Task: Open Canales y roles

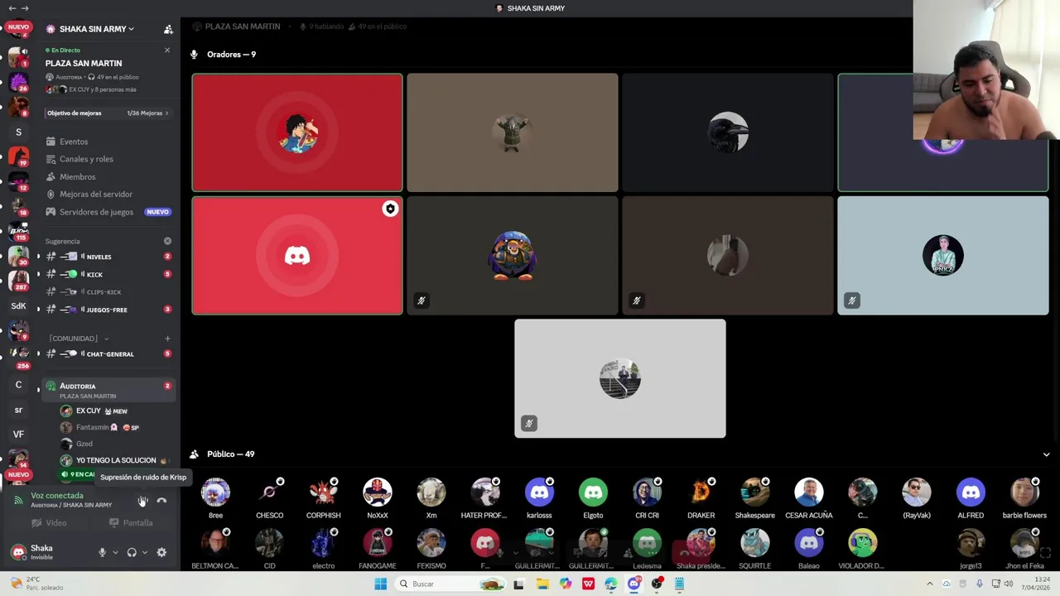Action: point(86,159)
